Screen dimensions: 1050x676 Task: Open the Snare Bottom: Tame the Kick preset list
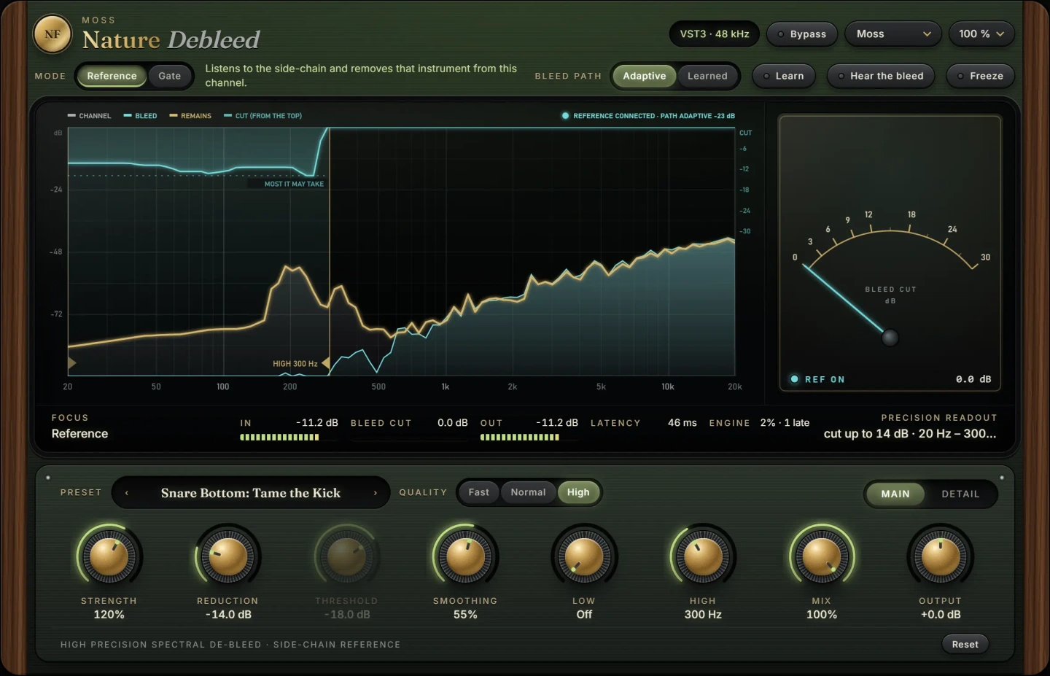point(251,493)
